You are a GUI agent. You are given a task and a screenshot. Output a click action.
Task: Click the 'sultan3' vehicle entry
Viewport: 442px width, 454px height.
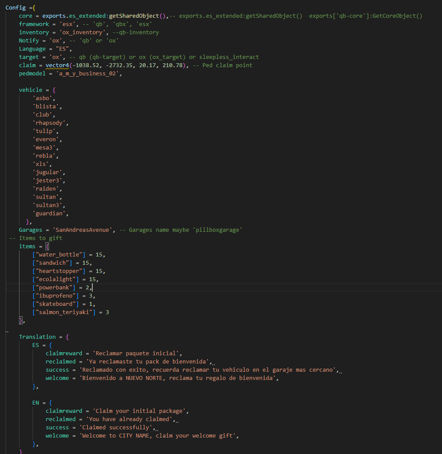(x=47, y=205)
